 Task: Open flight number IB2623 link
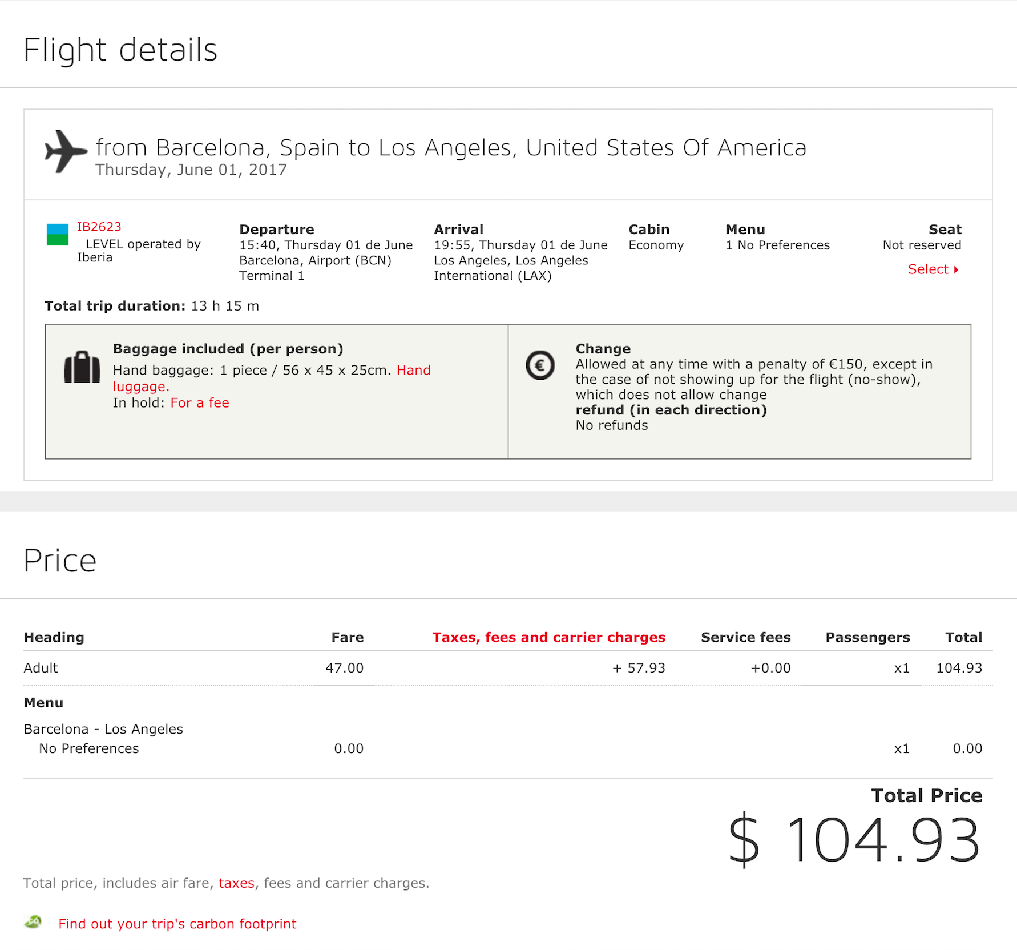point(99,227)
